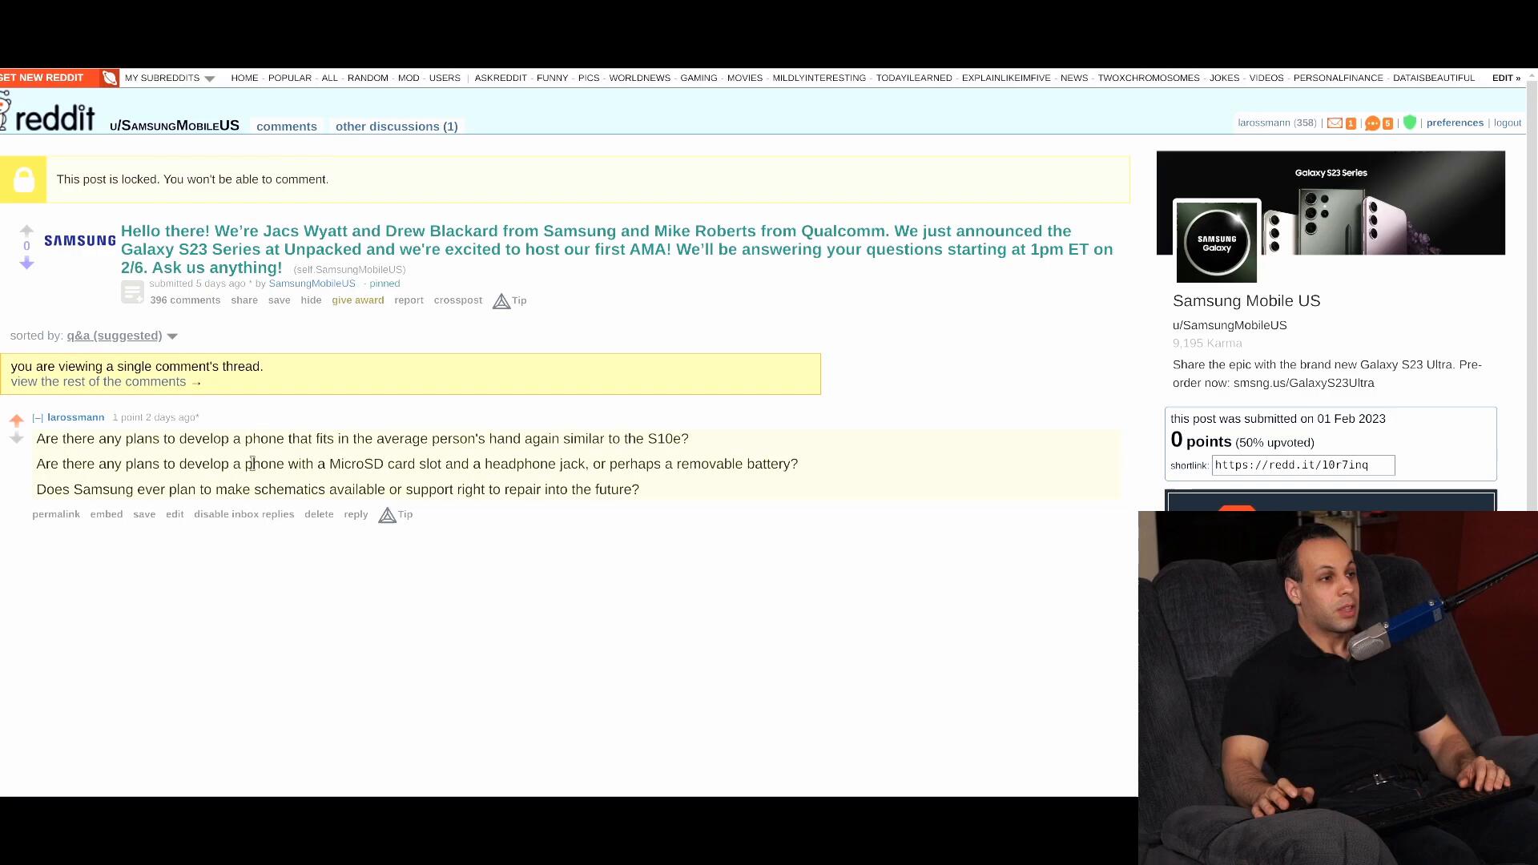Downvote the Samsung AMA post
Image resolution: width=1538 pixels, height=865 pixels.
pos(26,264)
